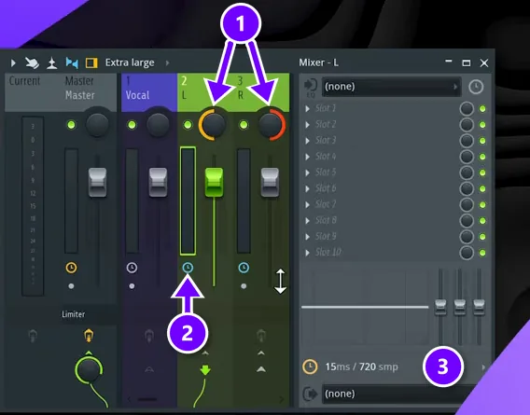Viewport: 530px width, 415px height.
Task: Open the Extra large layout selector
Action: (x=130, y=62)
